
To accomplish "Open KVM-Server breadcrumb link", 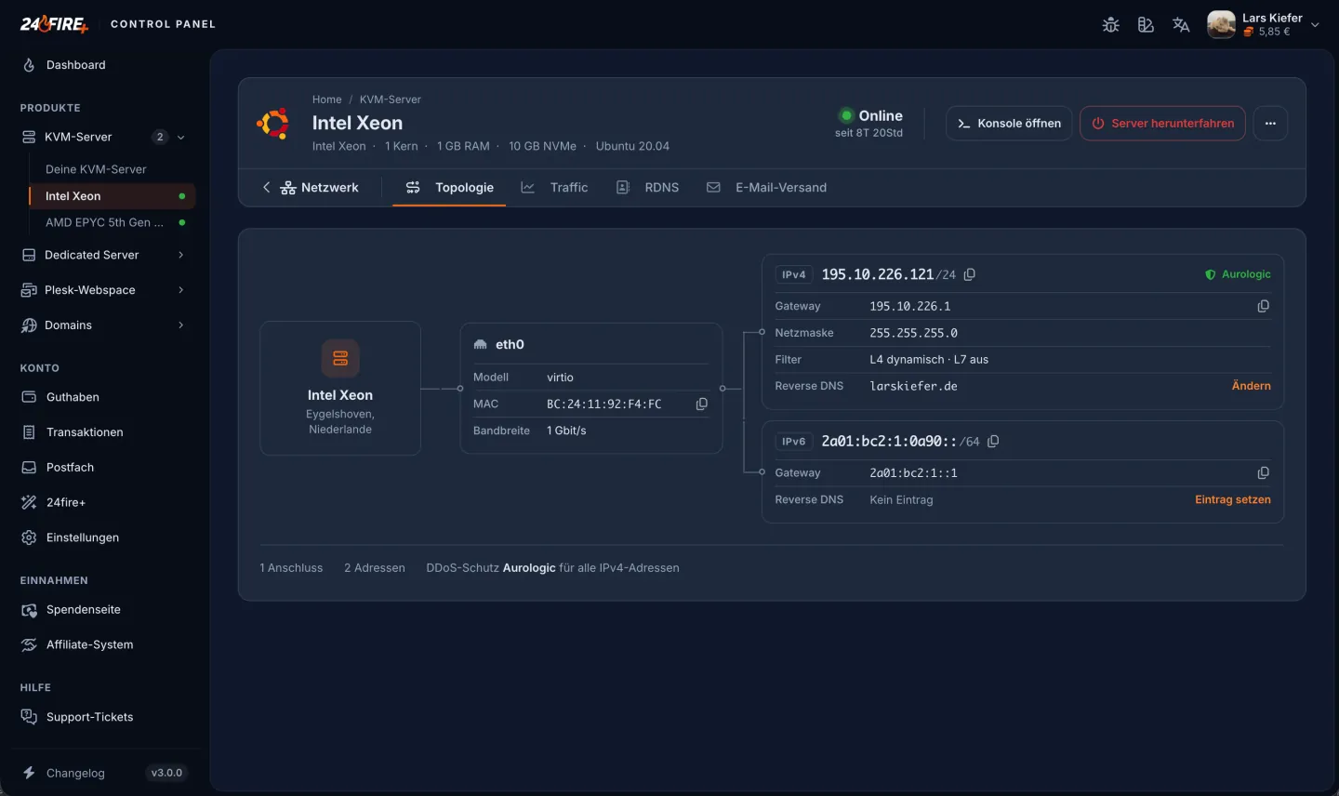I will pyautogui.click(x=391, y=99).
